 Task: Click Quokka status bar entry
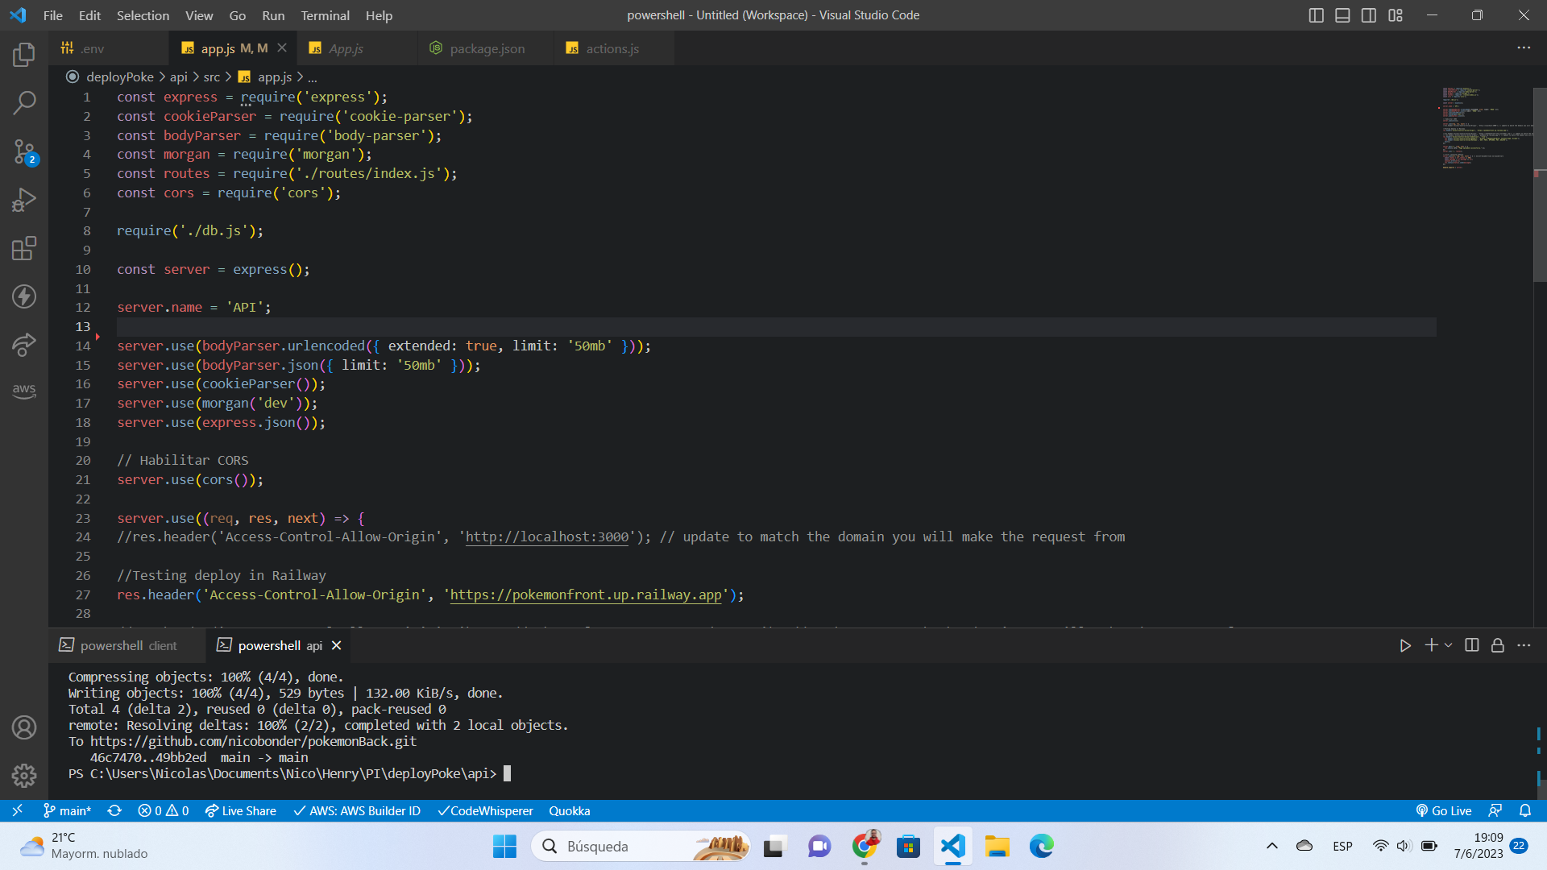pyautogui.click(x=570, y=810)
